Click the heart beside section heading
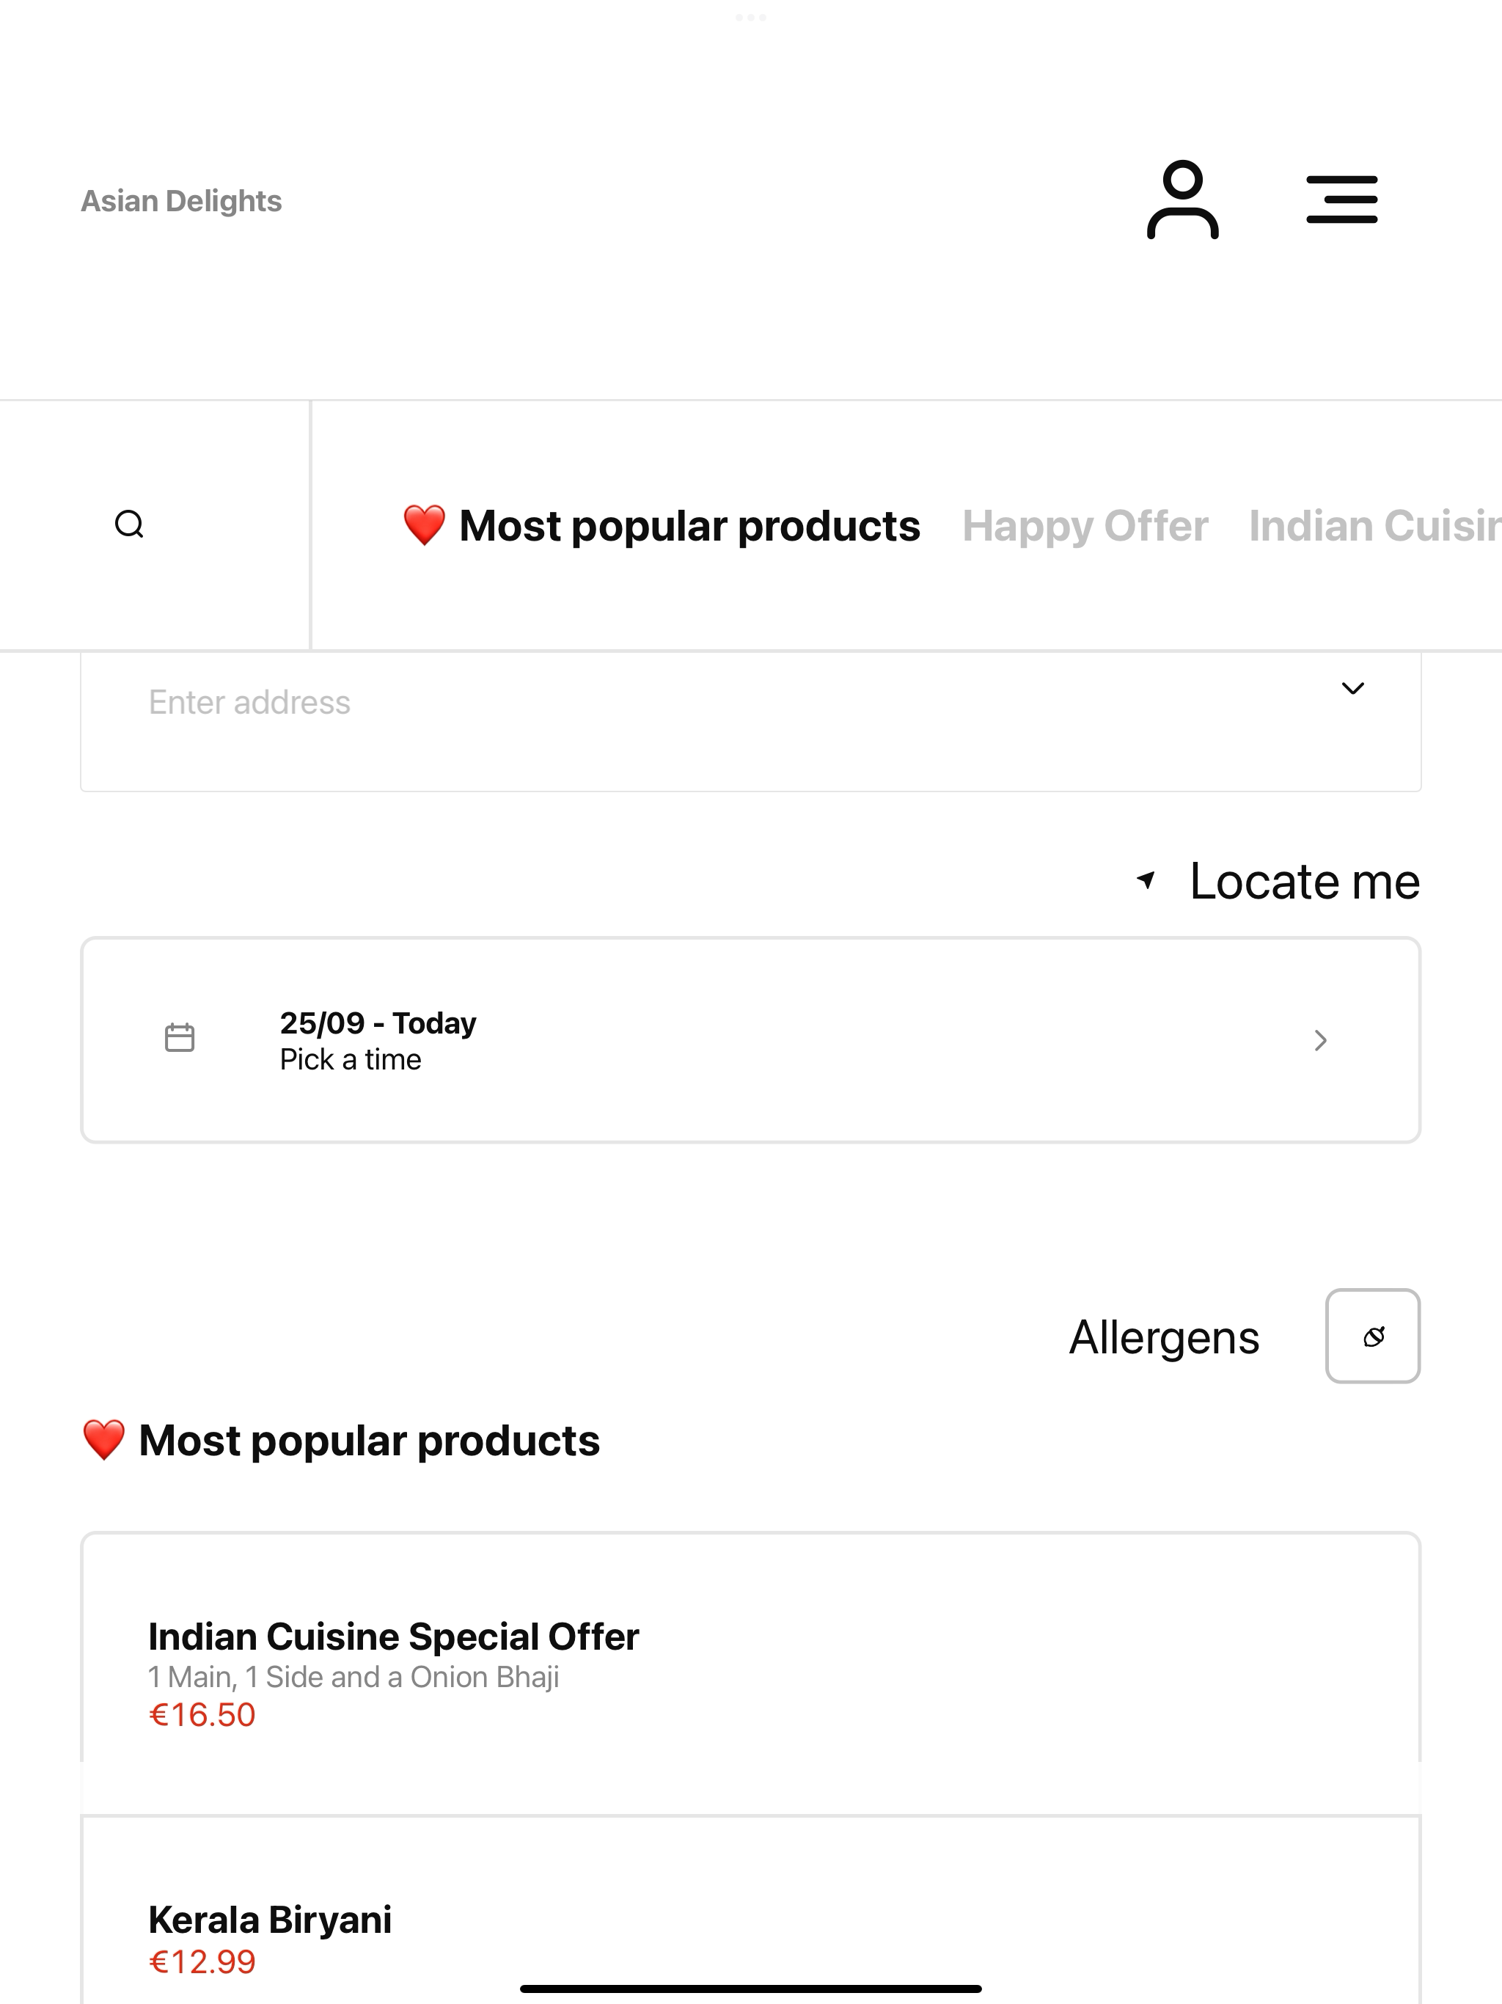This screenshot has height=2004, width=1502. (104, 1441)
